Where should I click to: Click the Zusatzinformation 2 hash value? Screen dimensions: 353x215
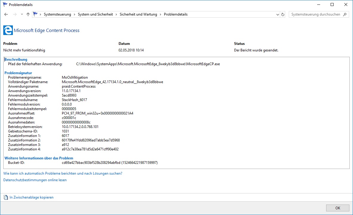coord(91,140)
